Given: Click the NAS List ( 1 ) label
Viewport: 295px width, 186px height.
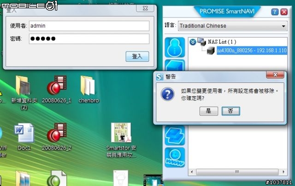Looking at the screenshot, I should tap(222, 42).
